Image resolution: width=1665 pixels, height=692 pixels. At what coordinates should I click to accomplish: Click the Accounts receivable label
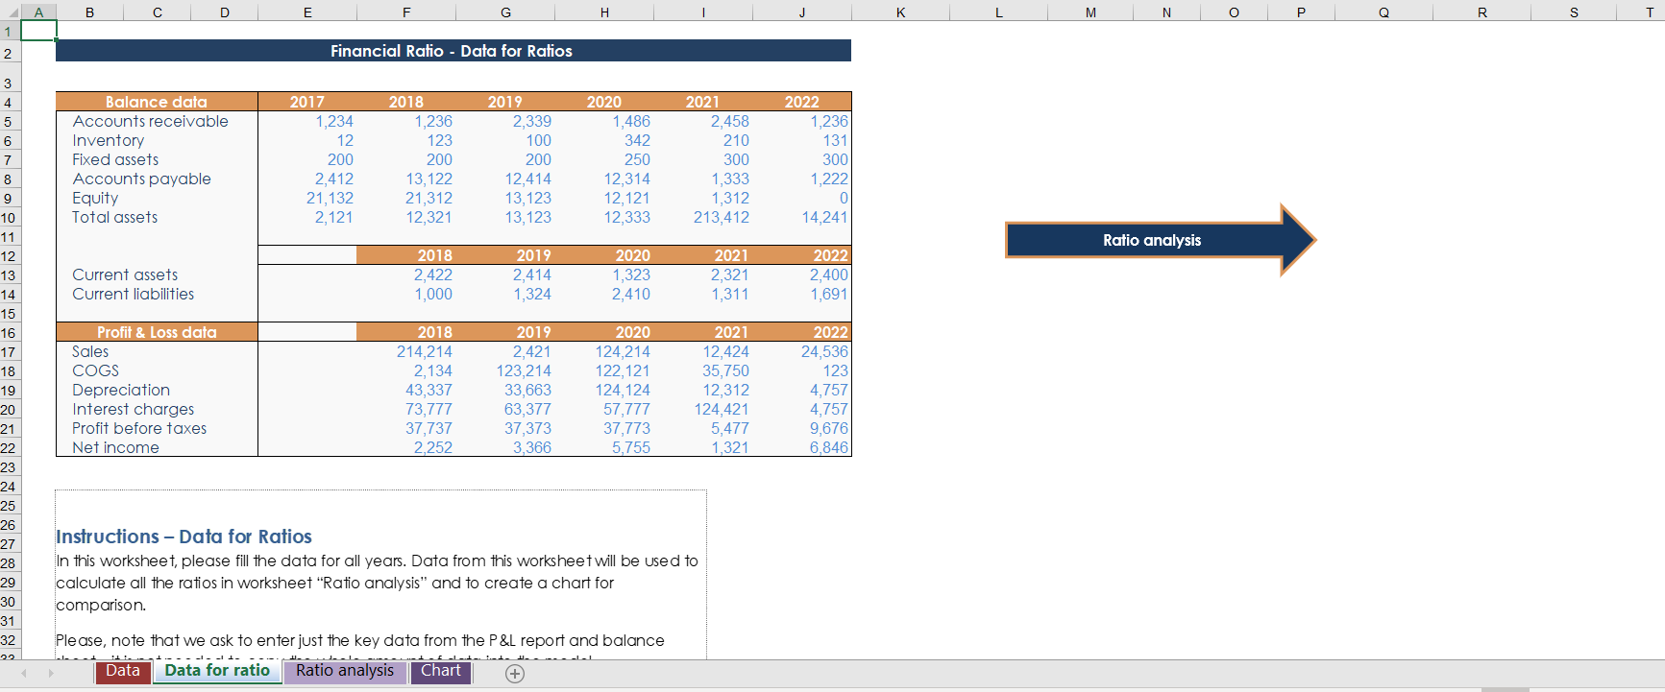[151, 121]
